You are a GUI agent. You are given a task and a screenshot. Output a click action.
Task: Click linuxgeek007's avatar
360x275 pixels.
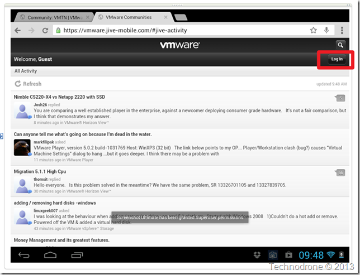tap(22, 216)
